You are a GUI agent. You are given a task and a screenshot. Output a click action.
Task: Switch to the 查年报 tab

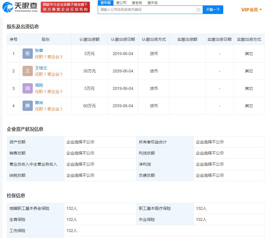pyautogui.click(x=105, y=3)
